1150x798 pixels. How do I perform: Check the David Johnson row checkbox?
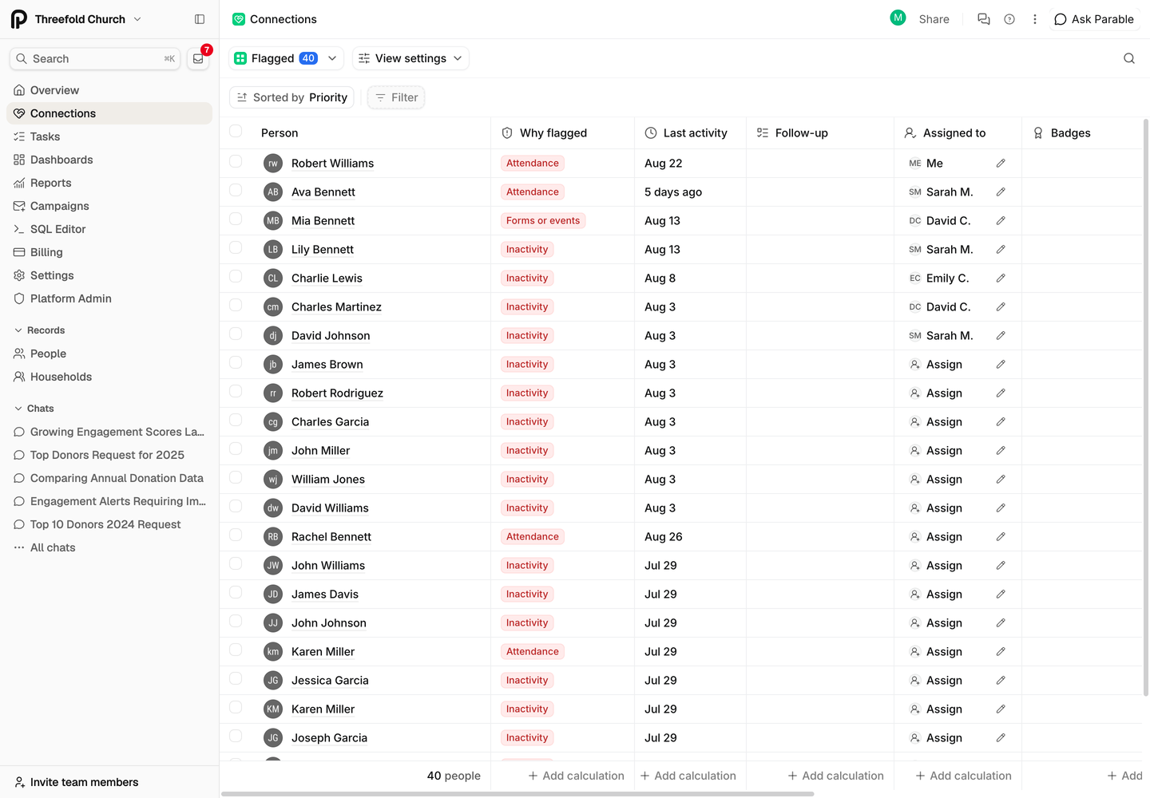(x=236, y=334)
